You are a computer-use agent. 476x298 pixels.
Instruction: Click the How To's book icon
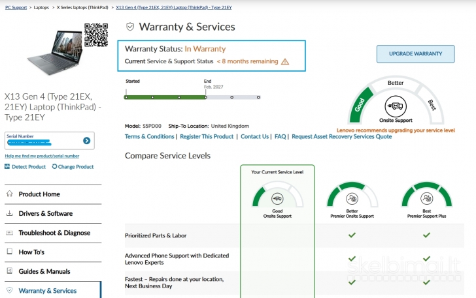pos(10,251)
